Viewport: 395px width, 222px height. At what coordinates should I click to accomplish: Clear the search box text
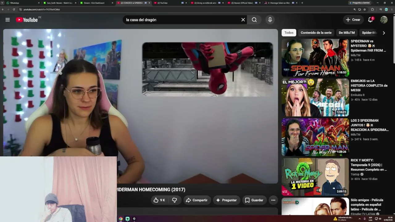coord(243,20)
